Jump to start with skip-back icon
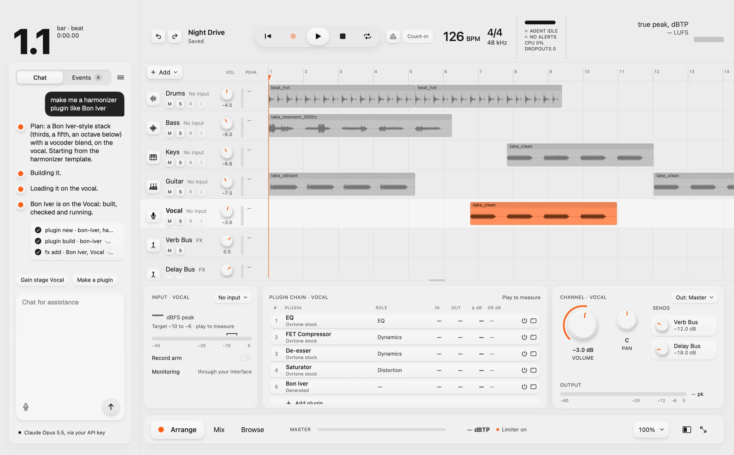Viewport: 734px width, 455px height. tap(268, 36)
